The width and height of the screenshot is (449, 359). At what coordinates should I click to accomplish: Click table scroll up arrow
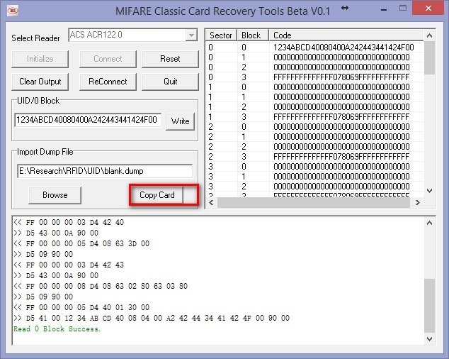429,35
